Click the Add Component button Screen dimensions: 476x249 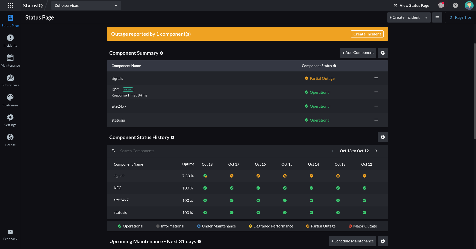[x=358, y=53]
